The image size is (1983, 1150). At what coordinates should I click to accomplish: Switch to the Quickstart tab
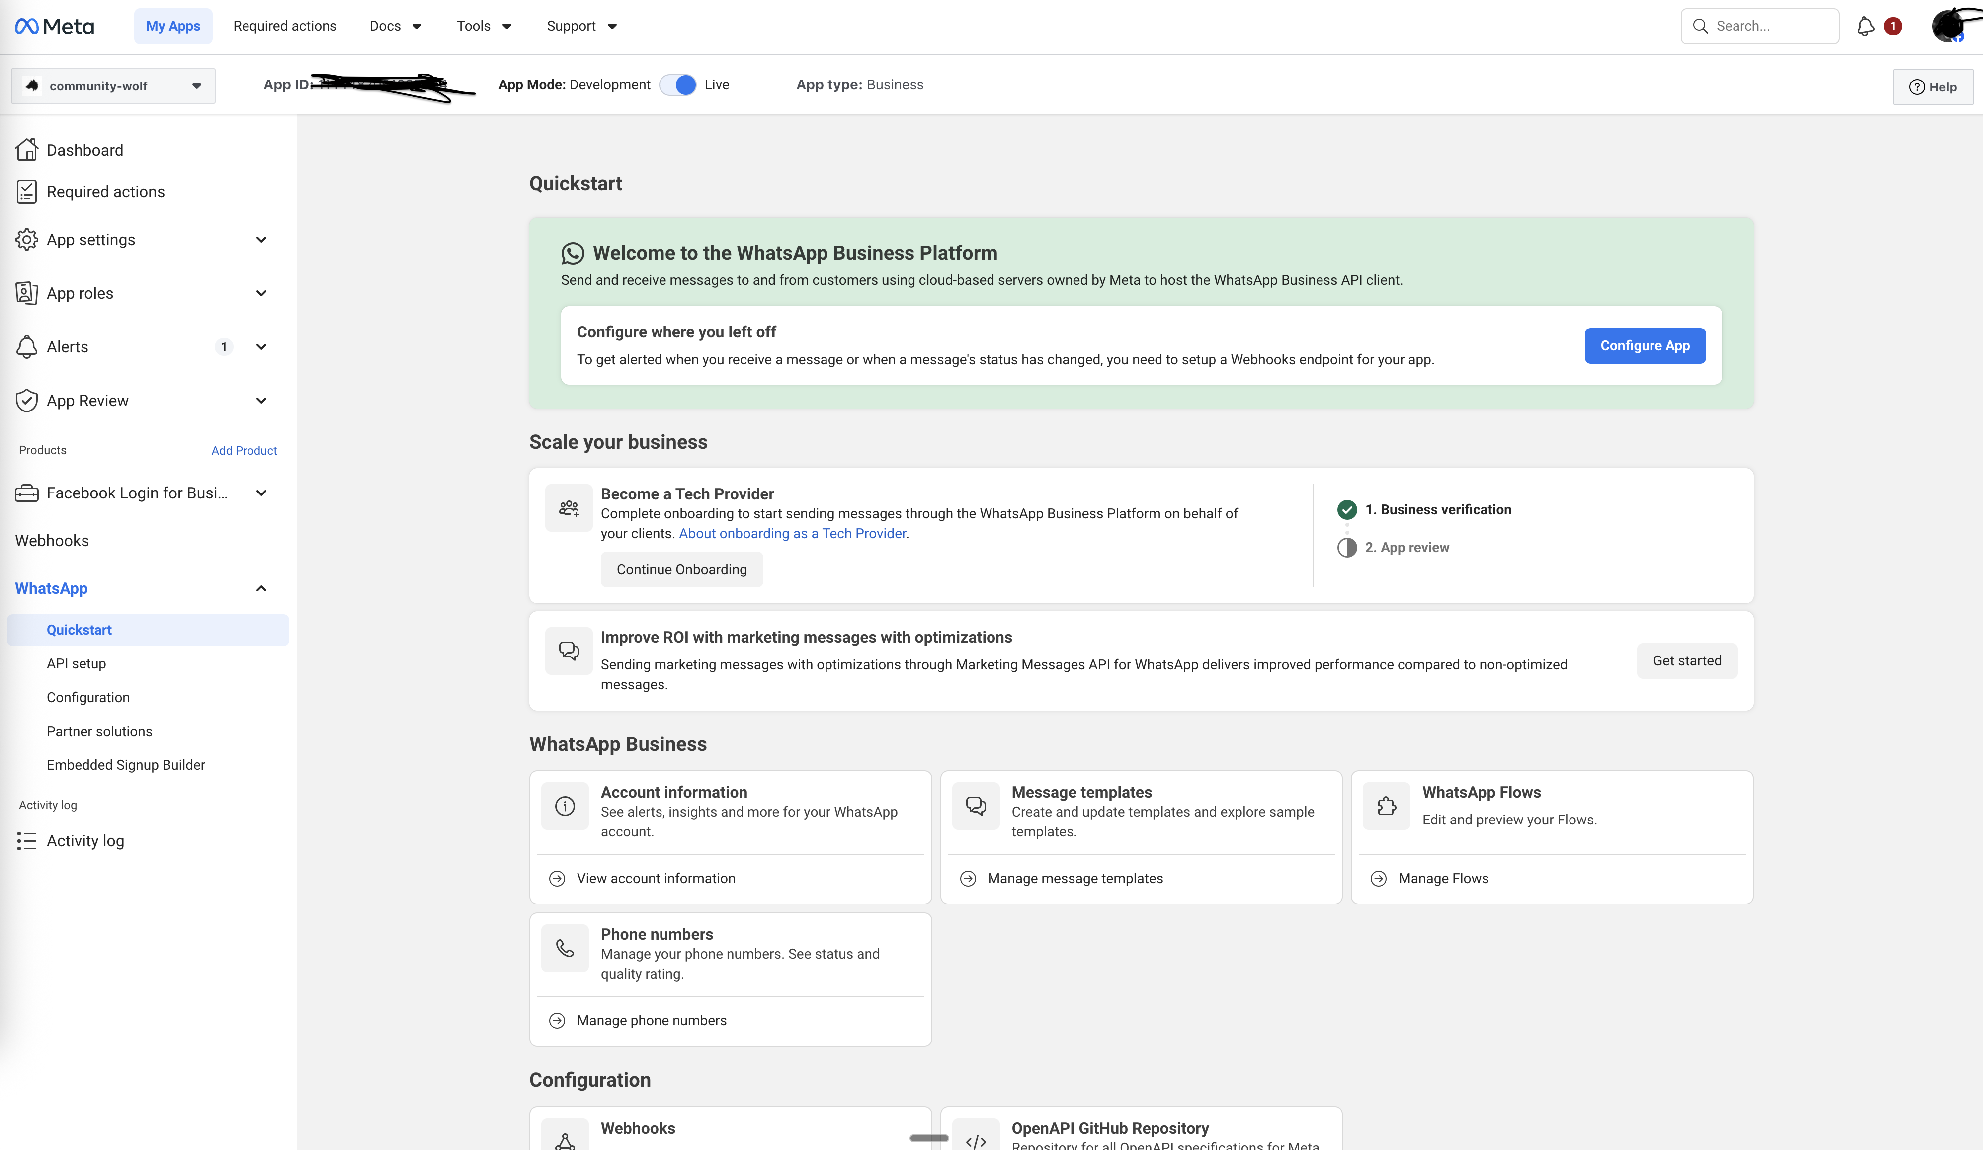pyautogui.click(x=78, y=629)
